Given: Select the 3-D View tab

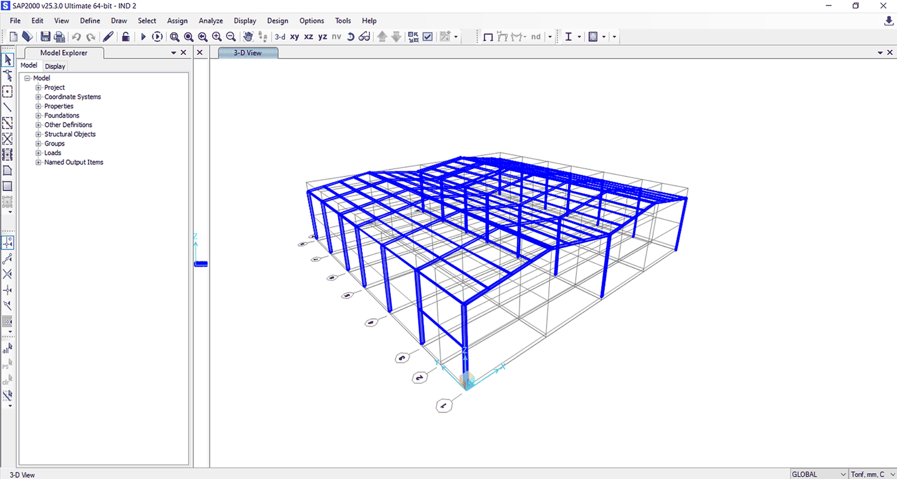Looking at the screenshot, I should tap(248, 53).
